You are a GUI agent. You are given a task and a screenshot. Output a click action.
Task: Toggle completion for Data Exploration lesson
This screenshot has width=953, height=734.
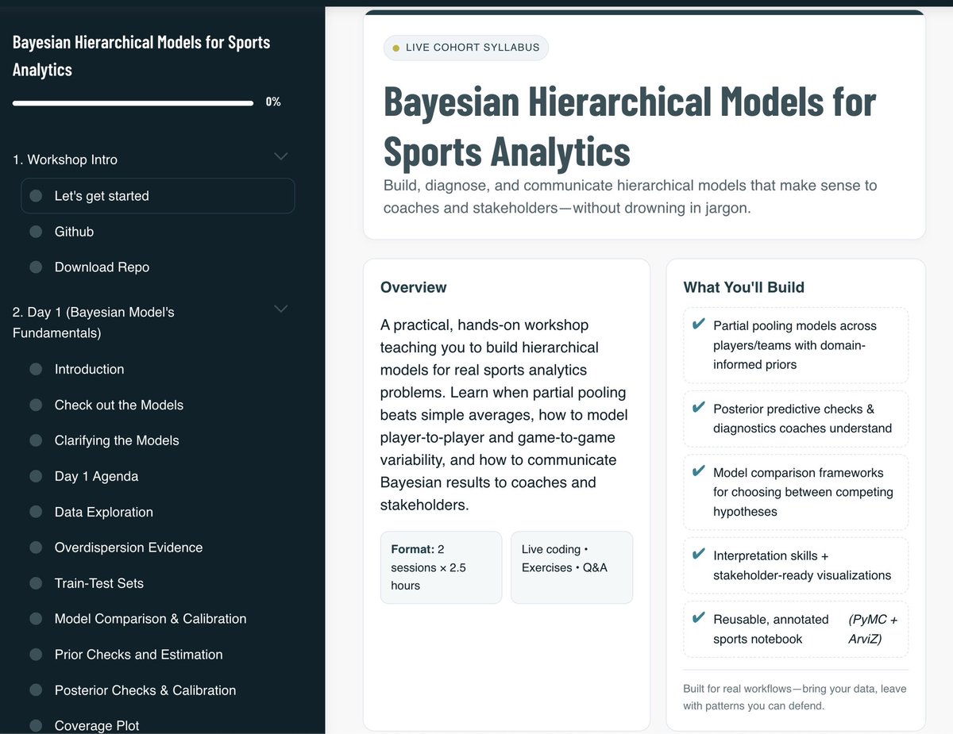click(35, 512)
